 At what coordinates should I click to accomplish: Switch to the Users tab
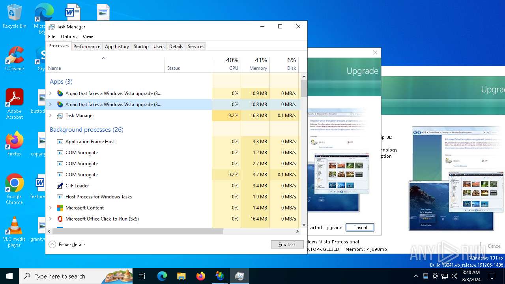(x=159, y=47)
